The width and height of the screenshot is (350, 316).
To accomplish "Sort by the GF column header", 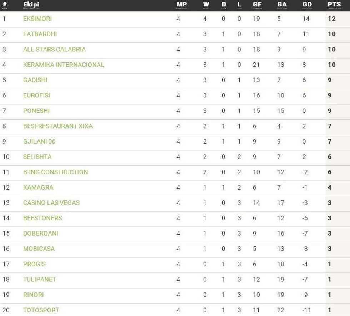I will 257,5.
